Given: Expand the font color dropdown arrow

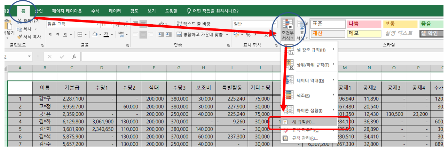Looking at the screenshot, I should (x=112, y=34).
